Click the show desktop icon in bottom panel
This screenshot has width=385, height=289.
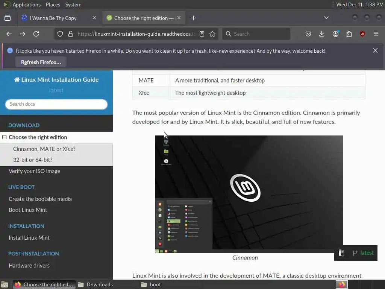(x=5, y=284)
